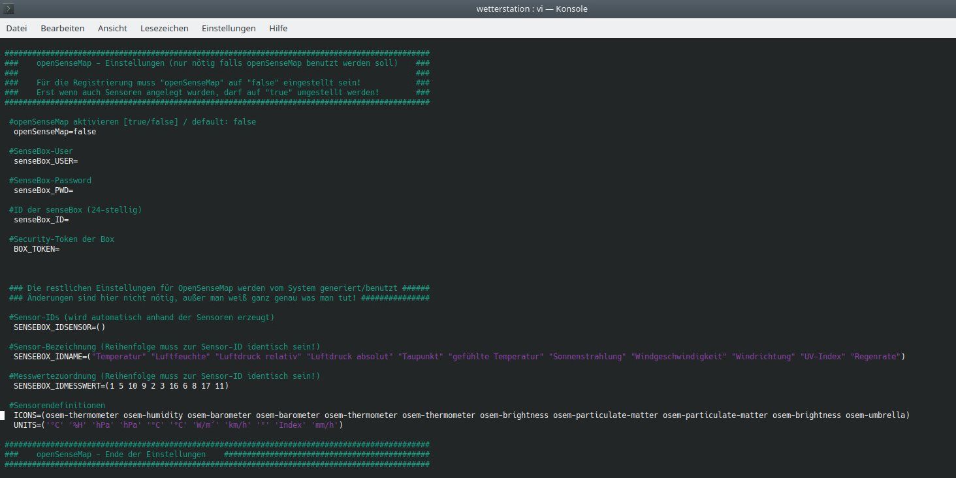The height and width of the screenshot is (478, 956).
Task: Open the Datei menu
Action: click(x=16, y=28)
